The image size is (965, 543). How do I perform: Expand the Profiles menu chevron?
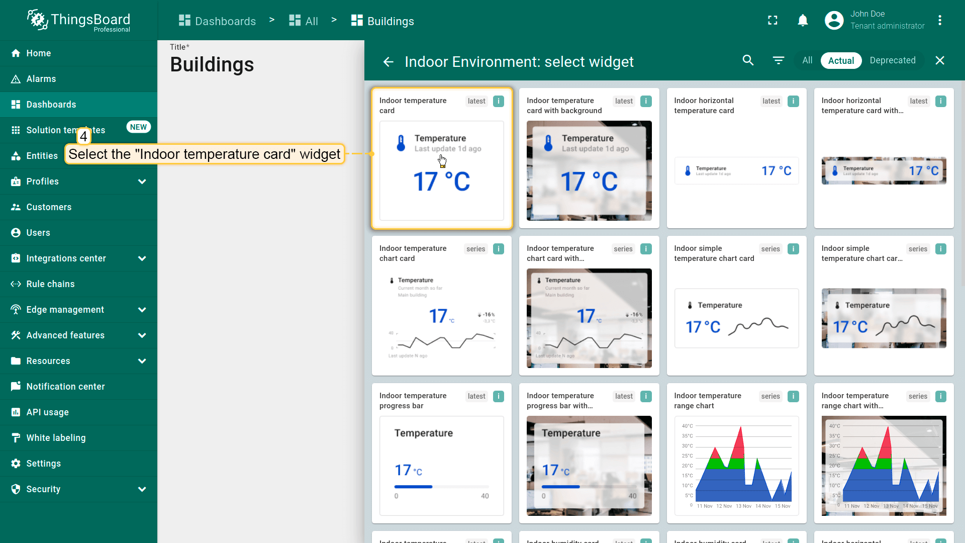click(x=142, y=182)
